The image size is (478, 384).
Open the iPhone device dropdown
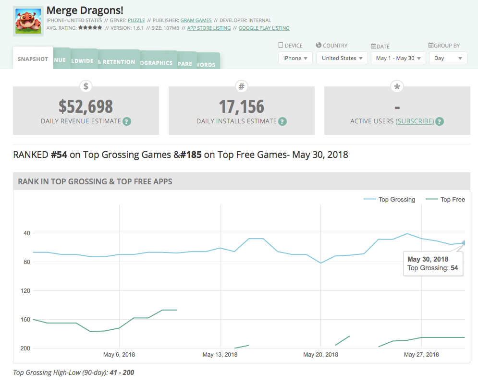coord(295,58)
